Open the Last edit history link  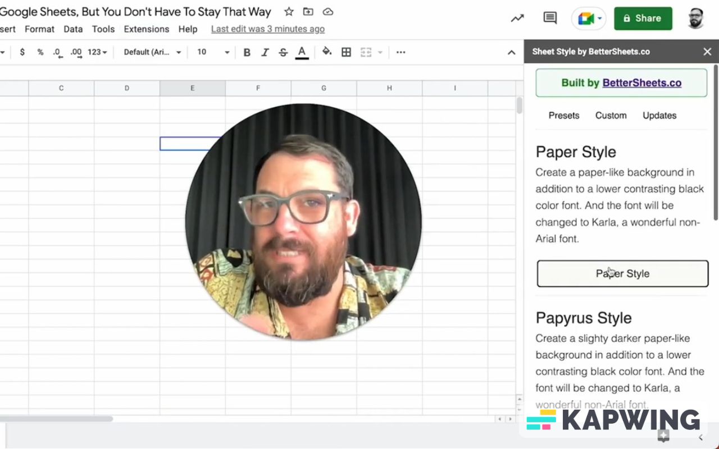(268, 29)
